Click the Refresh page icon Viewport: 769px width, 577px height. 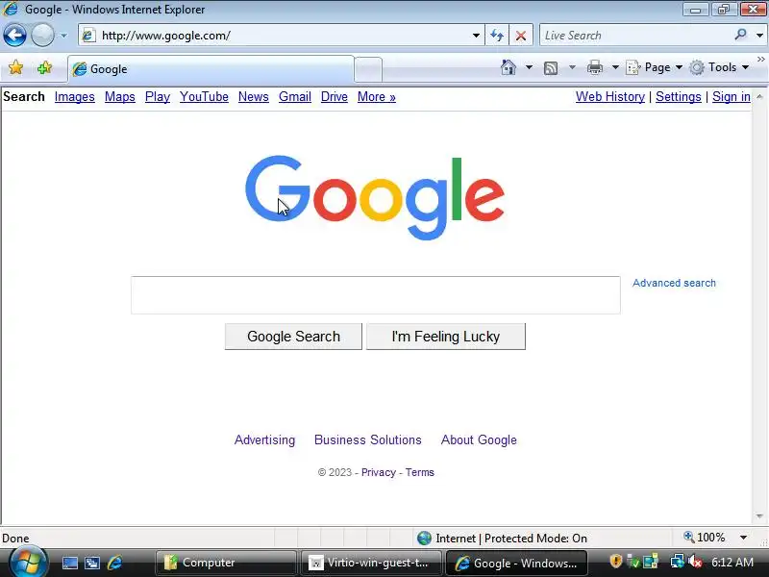(497, 36)
